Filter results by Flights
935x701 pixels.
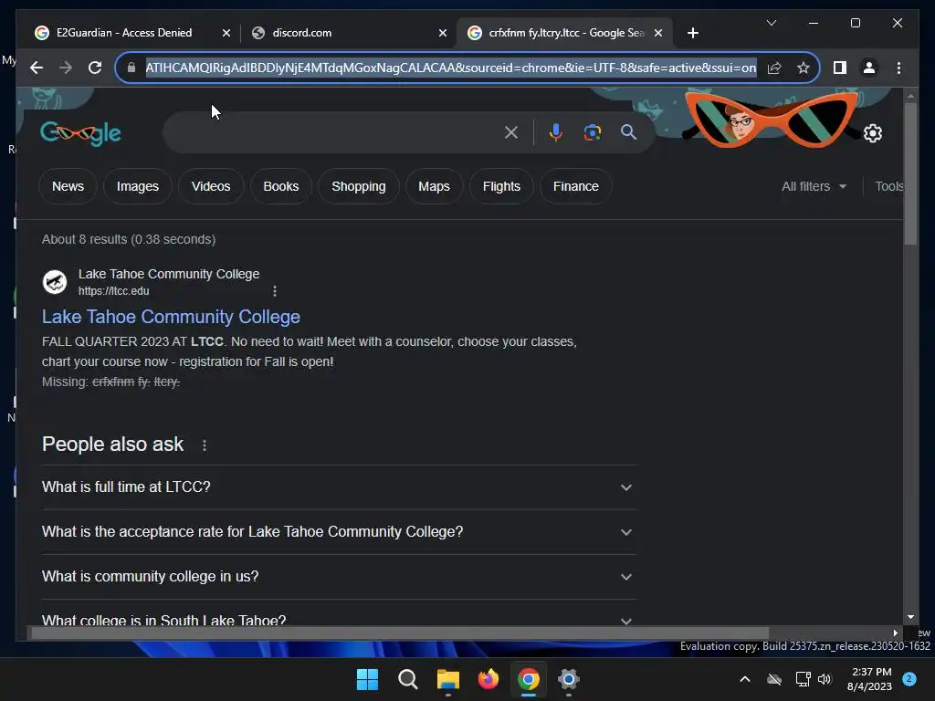(x=501, y=186)
